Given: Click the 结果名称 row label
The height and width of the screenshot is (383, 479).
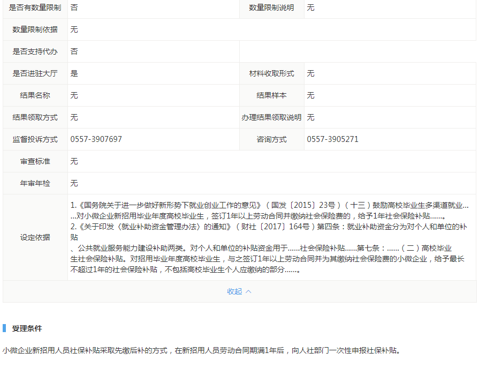Looking at the screenshot, I should [x=35, y=95].
